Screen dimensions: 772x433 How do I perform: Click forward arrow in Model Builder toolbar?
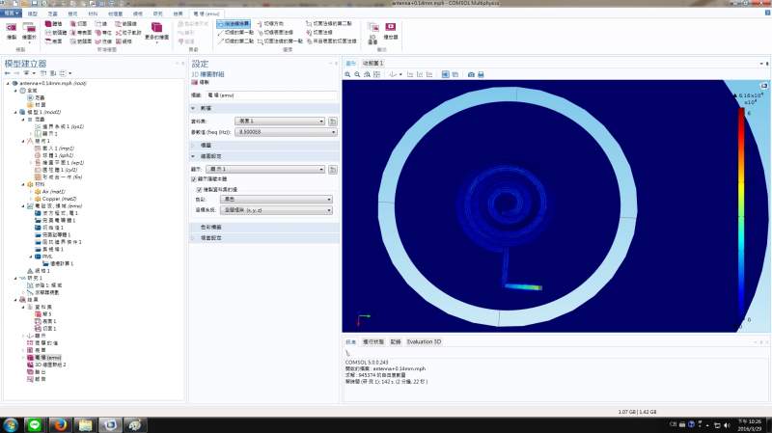click(16, 73)
